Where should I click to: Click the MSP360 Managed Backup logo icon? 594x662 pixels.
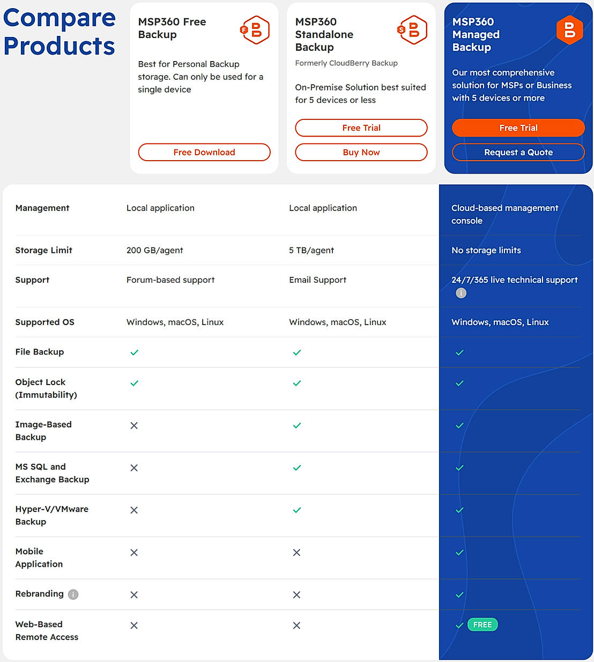click(x=569, y=30)
